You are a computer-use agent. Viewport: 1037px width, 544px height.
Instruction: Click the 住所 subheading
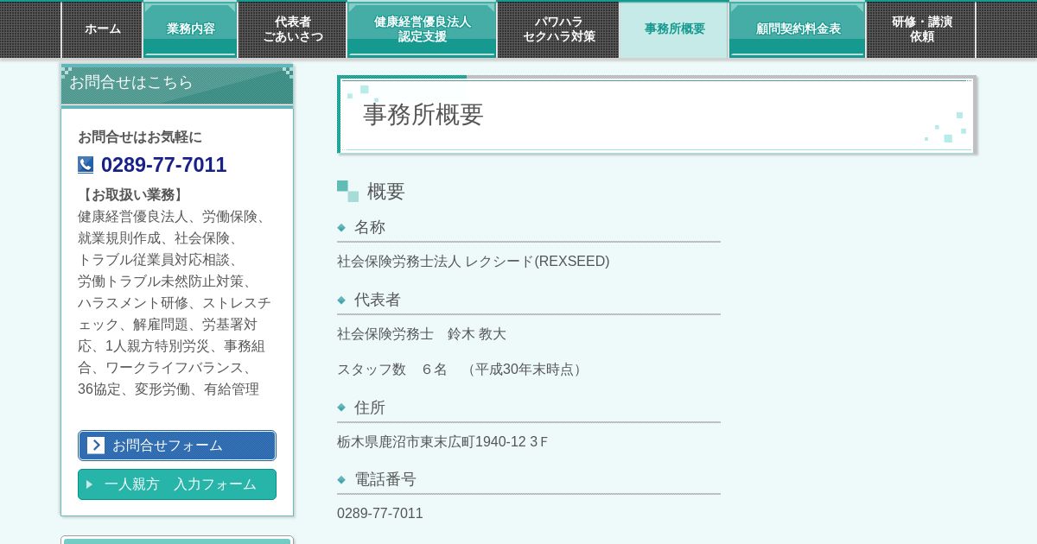coord(370,408)
